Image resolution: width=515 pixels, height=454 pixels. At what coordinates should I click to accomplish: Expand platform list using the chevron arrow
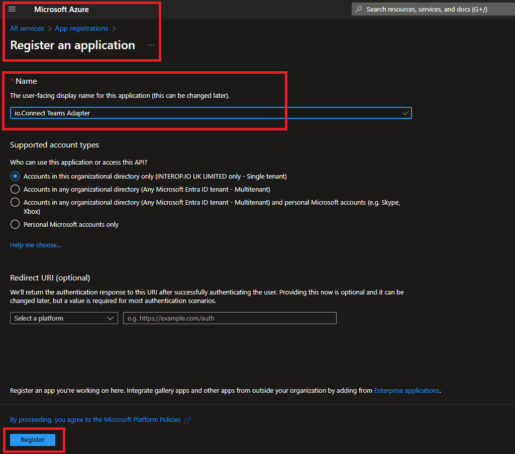click(111, 319)
